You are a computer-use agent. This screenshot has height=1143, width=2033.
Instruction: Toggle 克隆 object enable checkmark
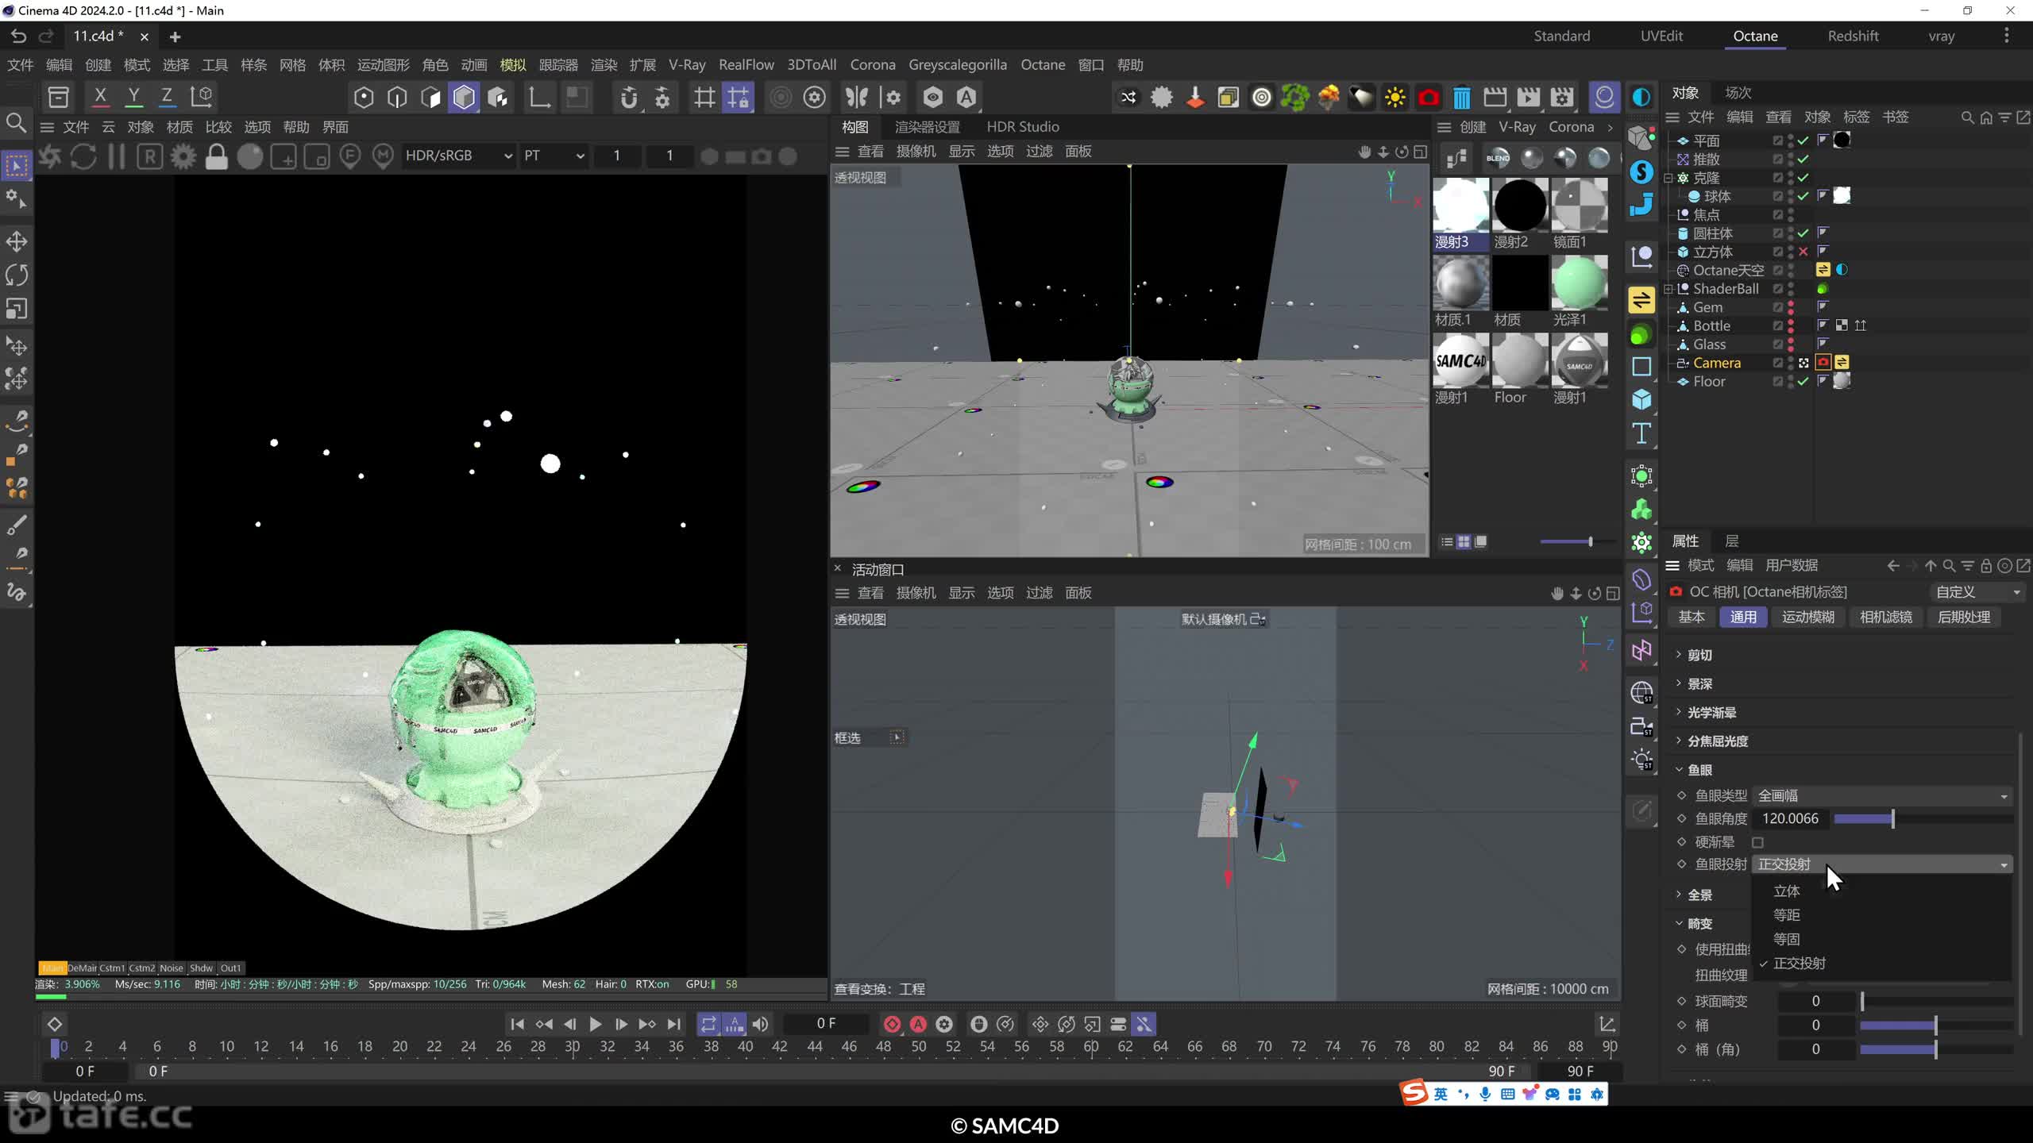(1803, 178)
